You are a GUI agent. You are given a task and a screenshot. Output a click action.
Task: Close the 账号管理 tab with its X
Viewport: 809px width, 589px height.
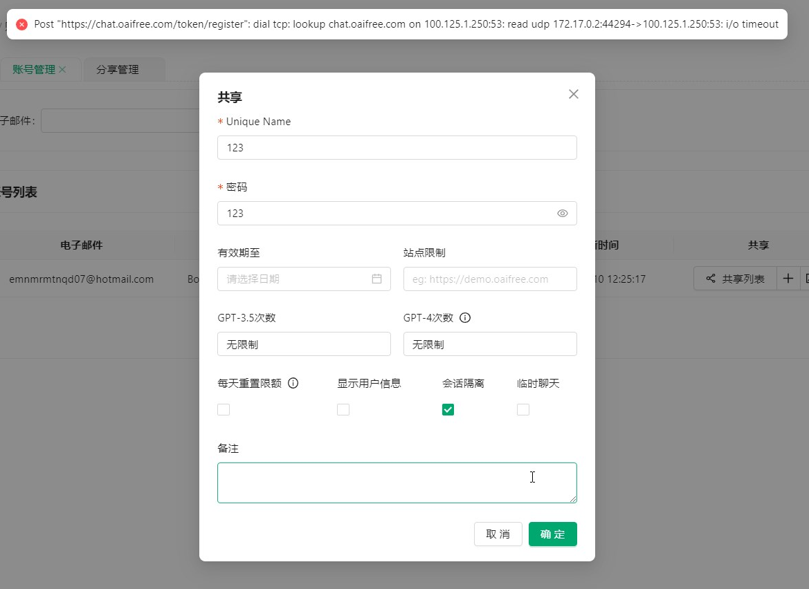62,69
